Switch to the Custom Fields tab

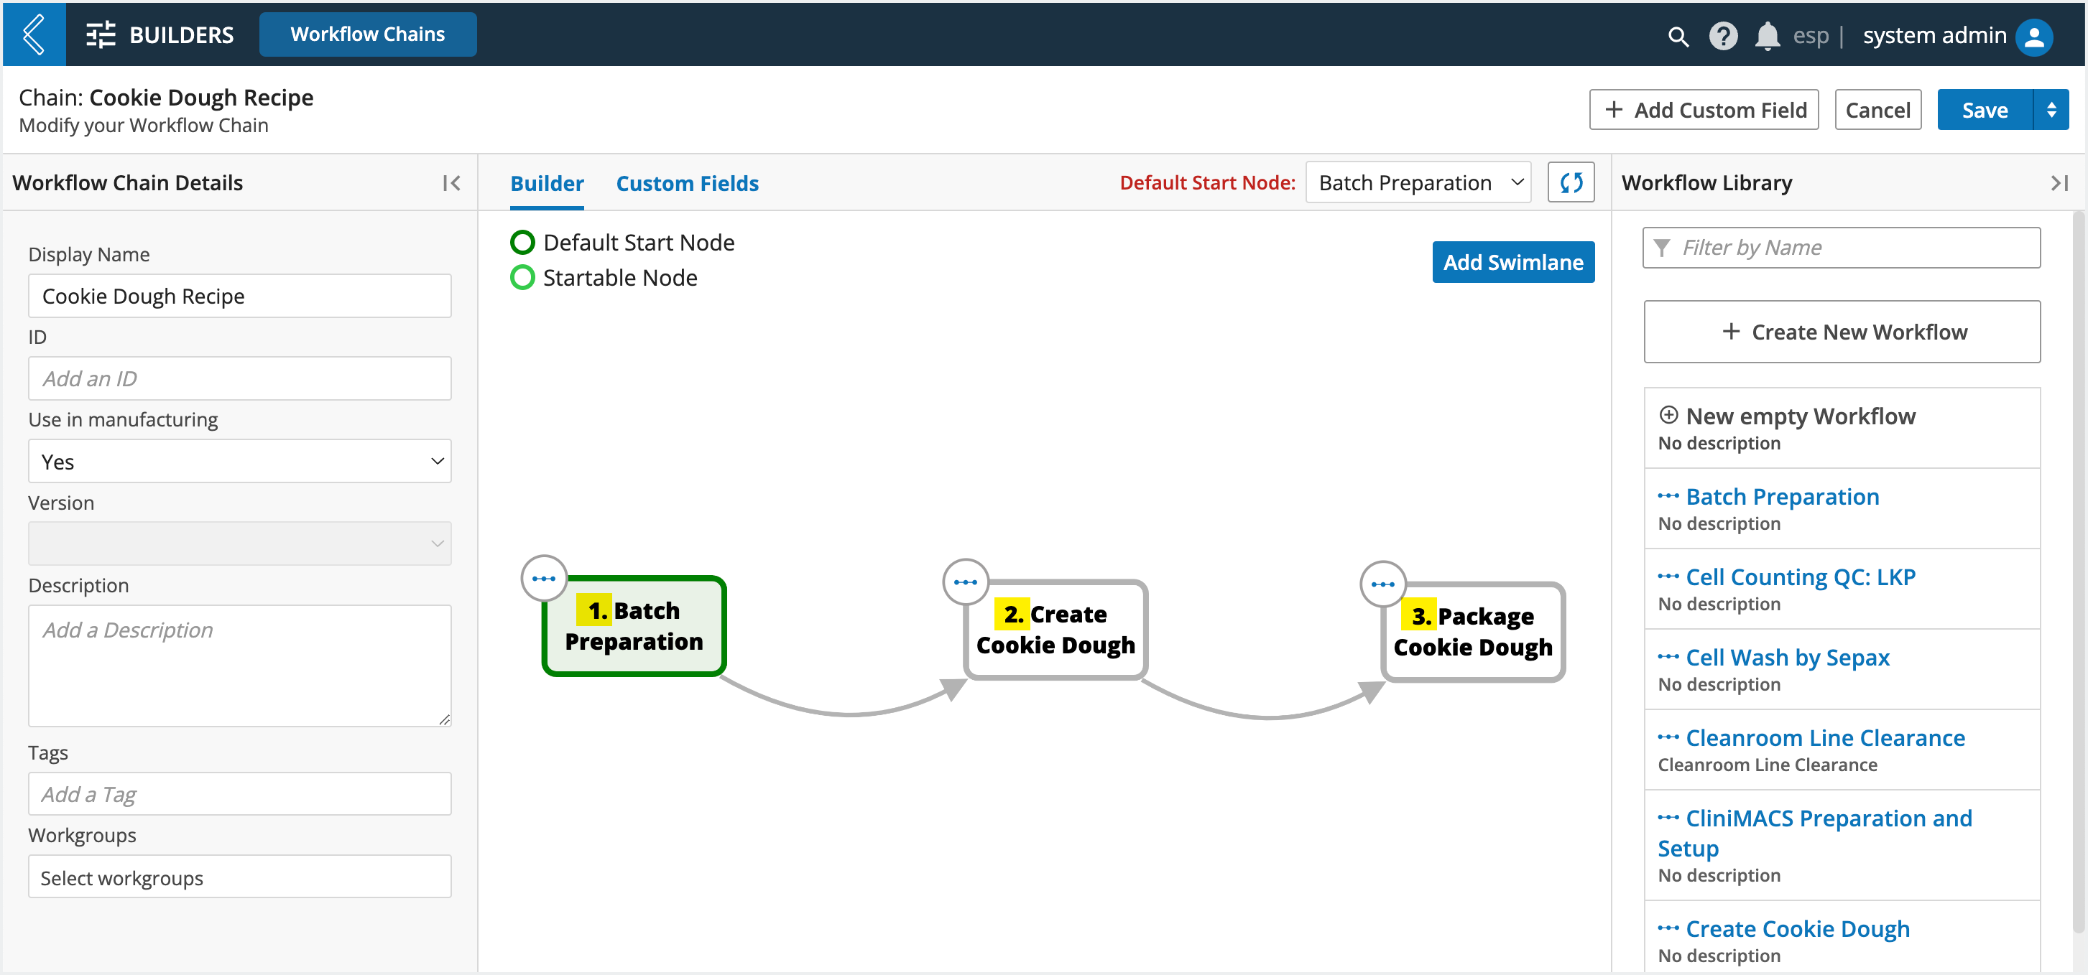[688, 184]
